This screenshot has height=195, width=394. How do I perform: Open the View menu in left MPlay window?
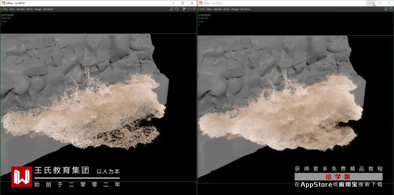[12, 9]
